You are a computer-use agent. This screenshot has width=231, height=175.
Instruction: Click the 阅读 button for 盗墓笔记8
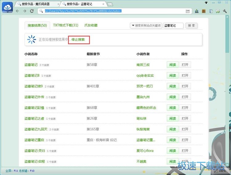pyautogui.click(x=172, y=75)
